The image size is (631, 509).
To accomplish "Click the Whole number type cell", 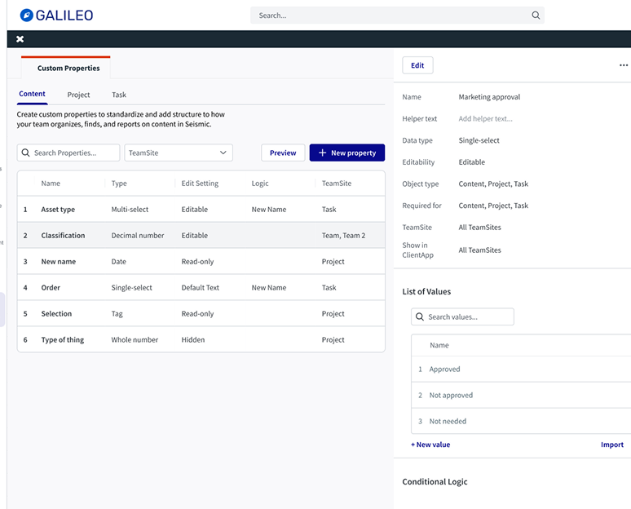I will coord(135,340).
